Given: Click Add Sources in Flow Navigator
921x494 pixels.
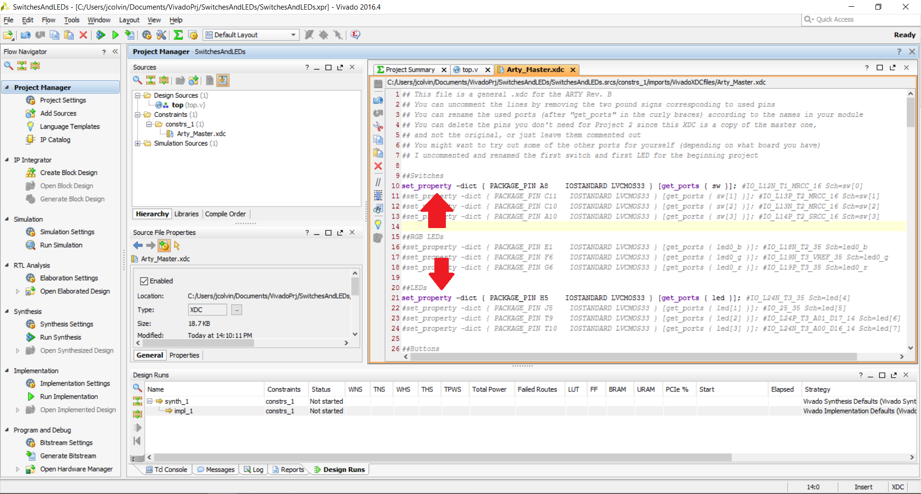Looking at the screenshot, I should (x=58, y=113).
